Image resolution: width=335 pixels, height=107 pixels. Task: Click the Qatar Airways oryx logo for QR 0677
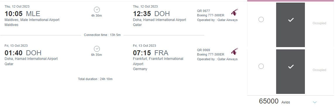click(234, 12)
